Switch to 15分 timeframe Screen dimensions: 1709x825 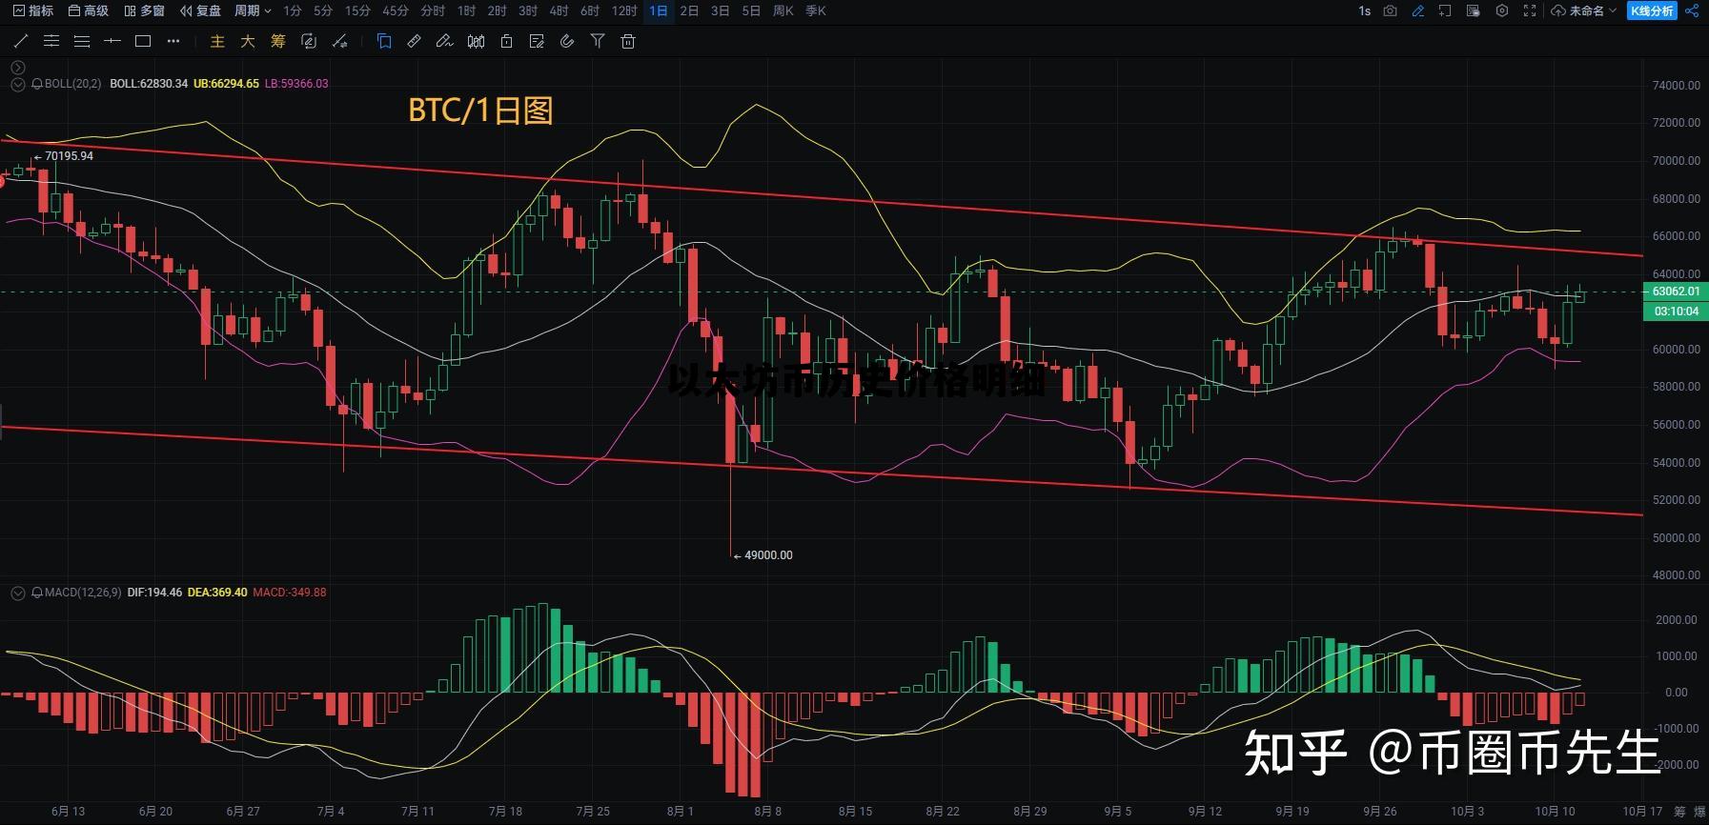[357, 10]
